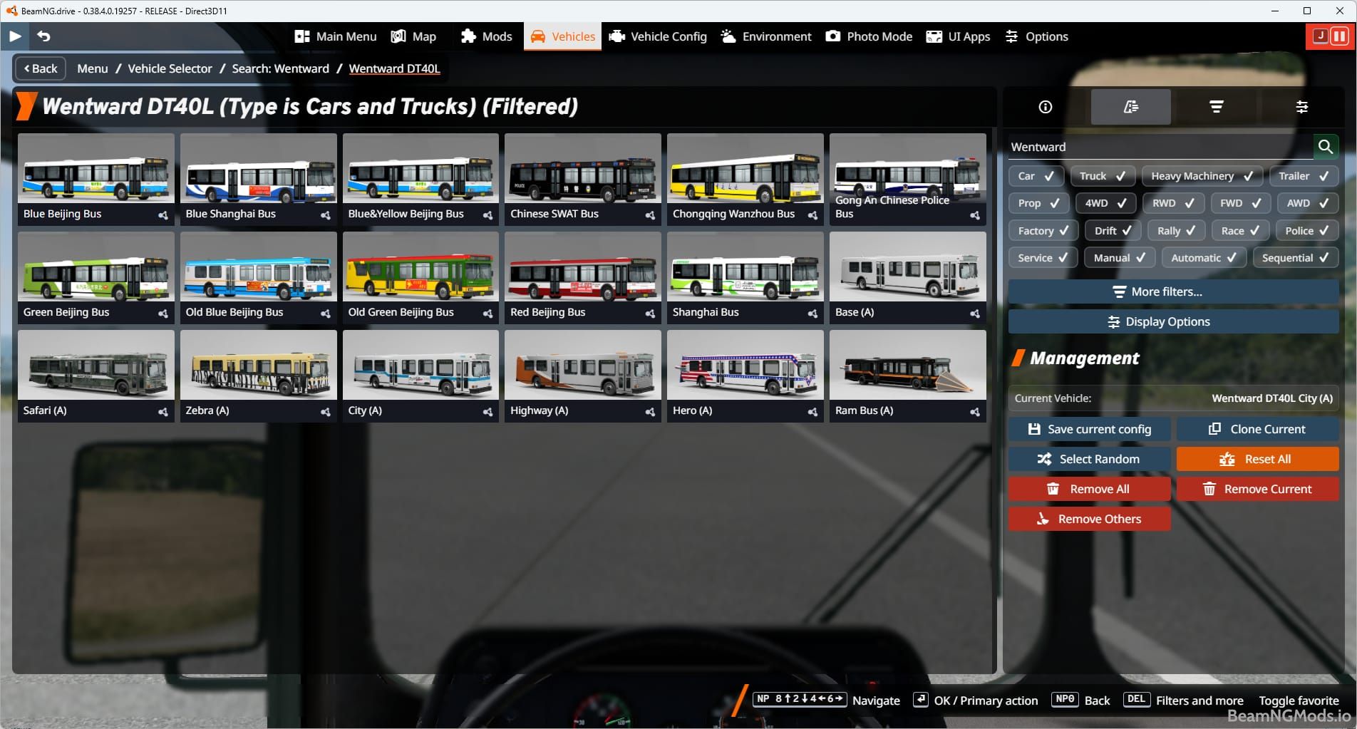Open the Mods menu

coord(486,36)
